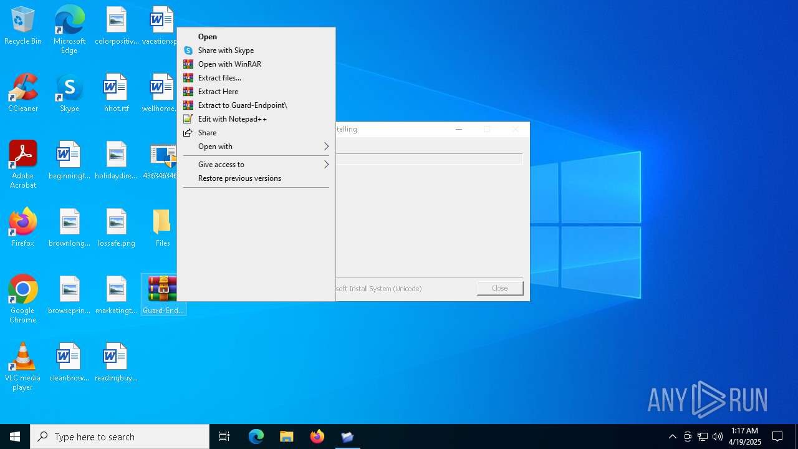798x449 pixels.
Task: Choose Open with WinRAR menu entry
Action: point(256,64)
